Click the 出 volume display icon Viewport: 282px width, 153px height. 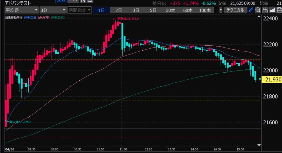coord(265,10)
